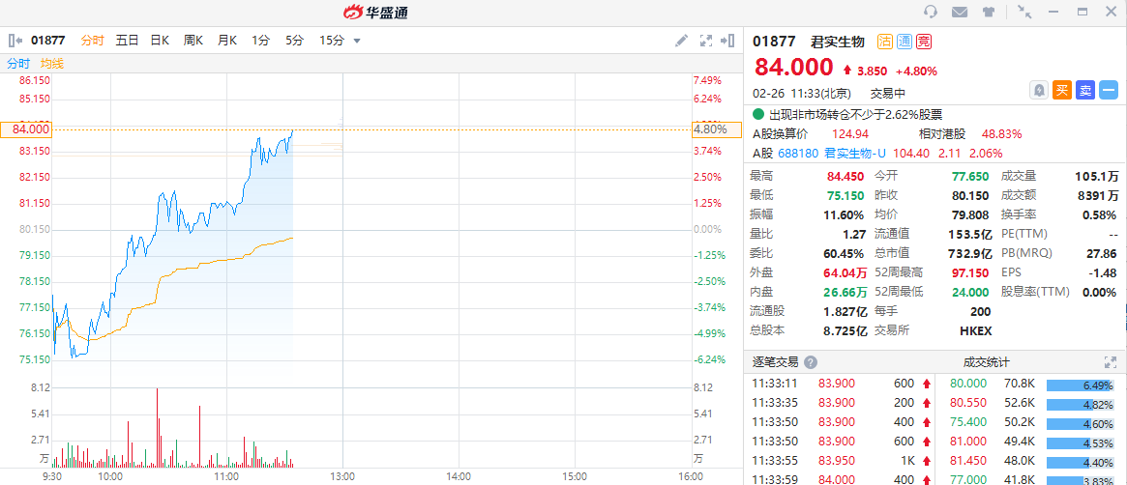The image size is (1127, 485).
Task: Open the skin theme shirt icon
Action: (x=989, y=12)
